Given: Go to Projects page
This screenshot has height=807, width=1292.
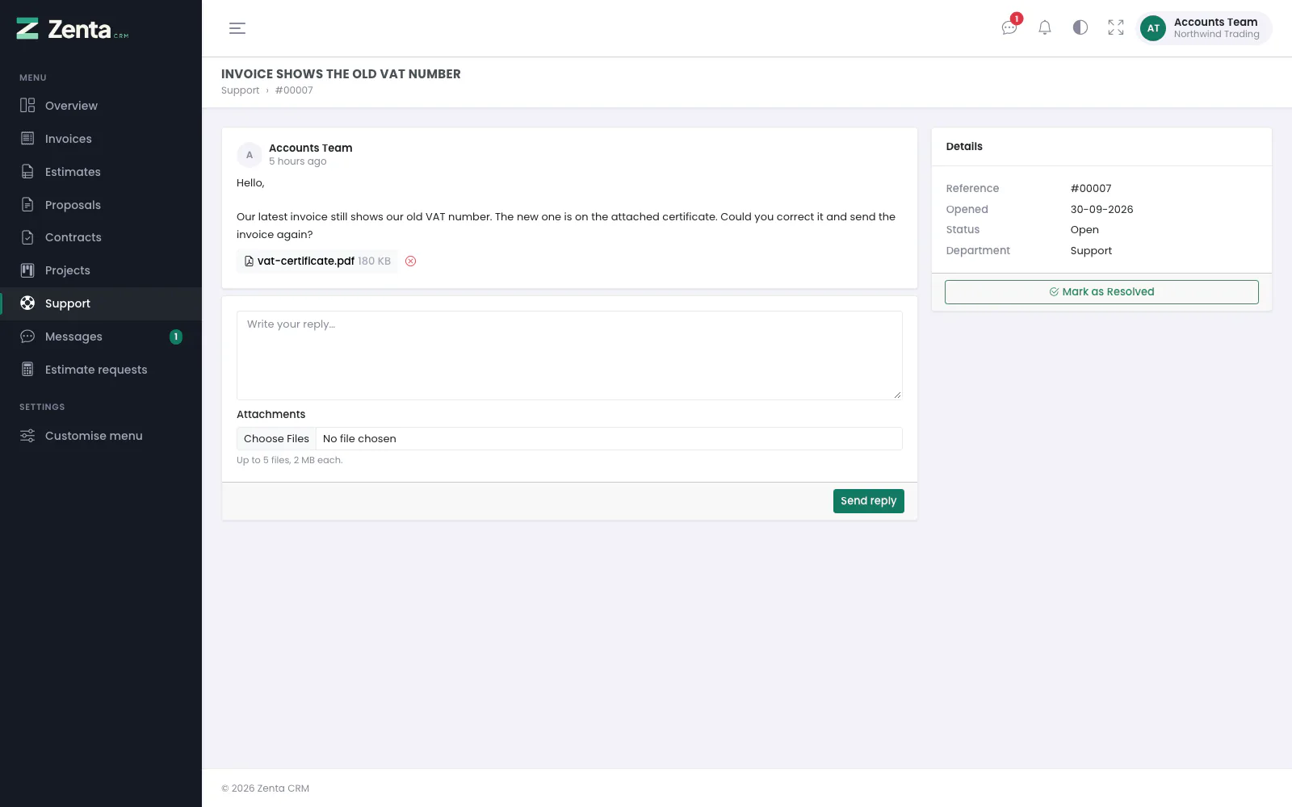Looking at the screenshot, I should (101, 270).
